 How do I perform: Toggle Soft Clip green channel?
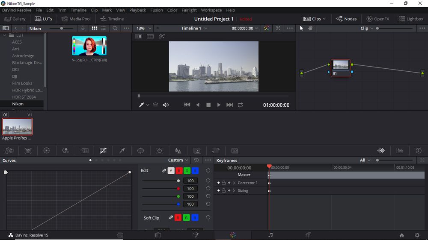coord(187,218)
